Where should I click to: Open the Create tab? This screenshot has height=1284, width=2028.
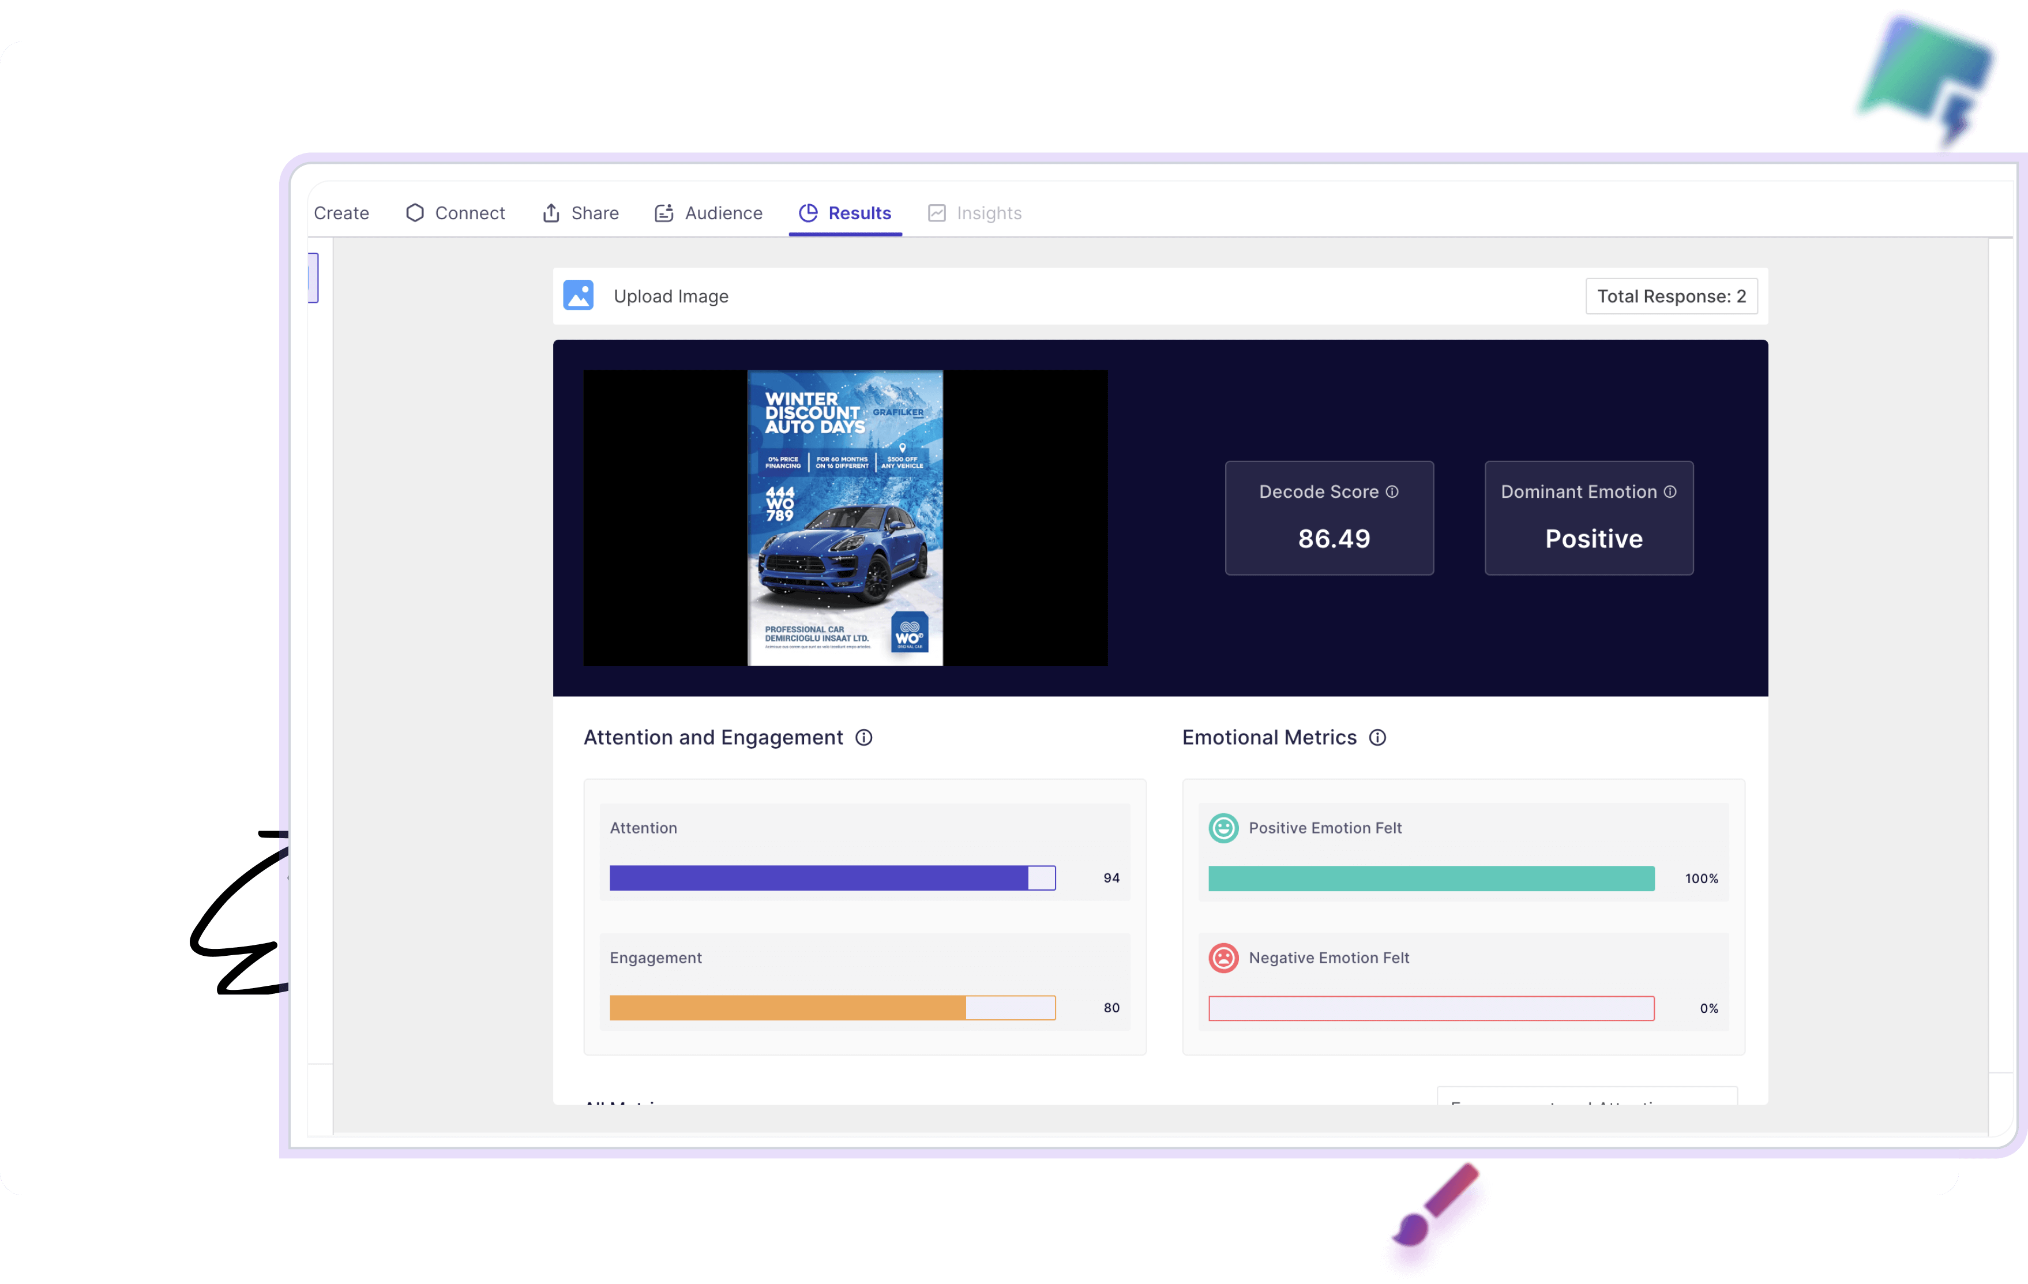[x=341, y=213]
